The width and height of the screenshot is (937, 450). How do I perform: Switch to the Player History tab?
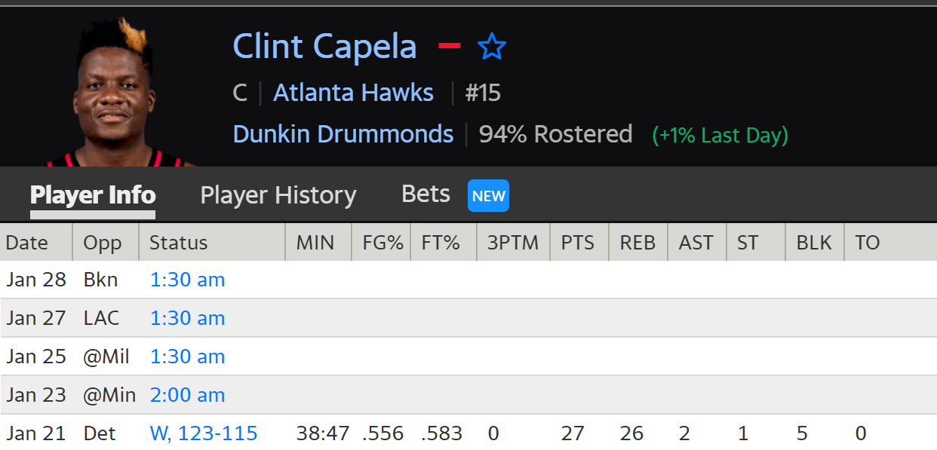point(278,196)
